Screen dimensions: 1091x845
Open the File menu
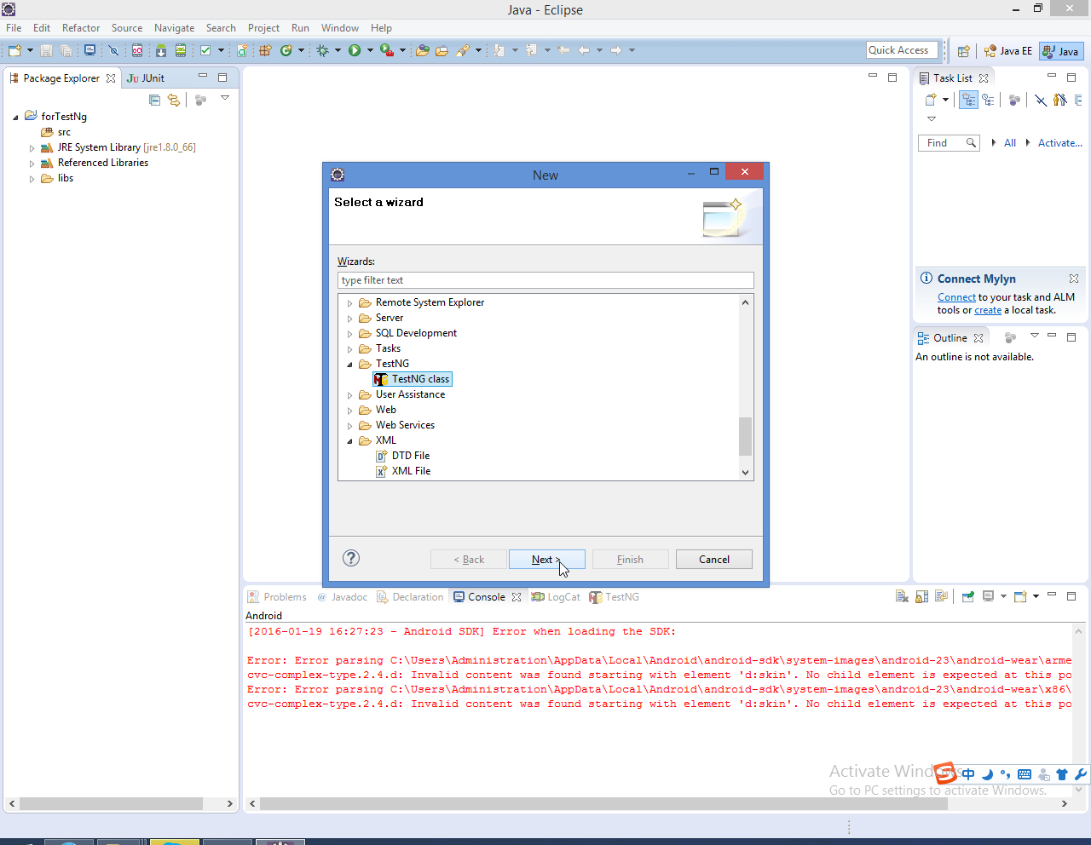(x=14, y=28)
